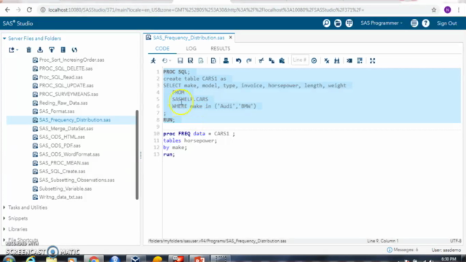The width and height of the screenshot is (466, 262).
Task: Collapse the Server Files and Folders section
Action: tap(4, 39)
